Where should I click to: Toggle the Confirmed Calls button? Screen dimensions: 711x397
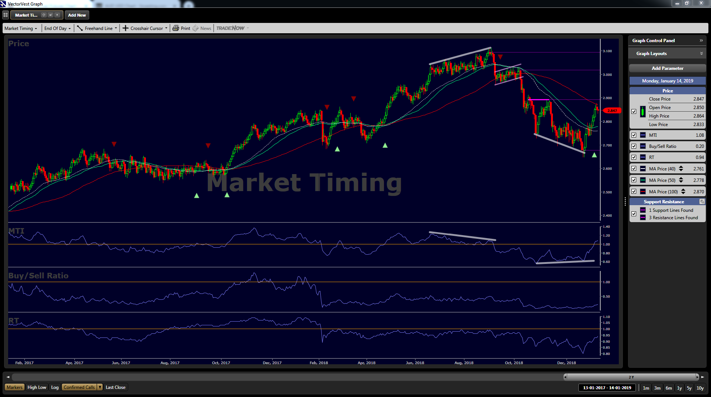(x=79, y=387)
